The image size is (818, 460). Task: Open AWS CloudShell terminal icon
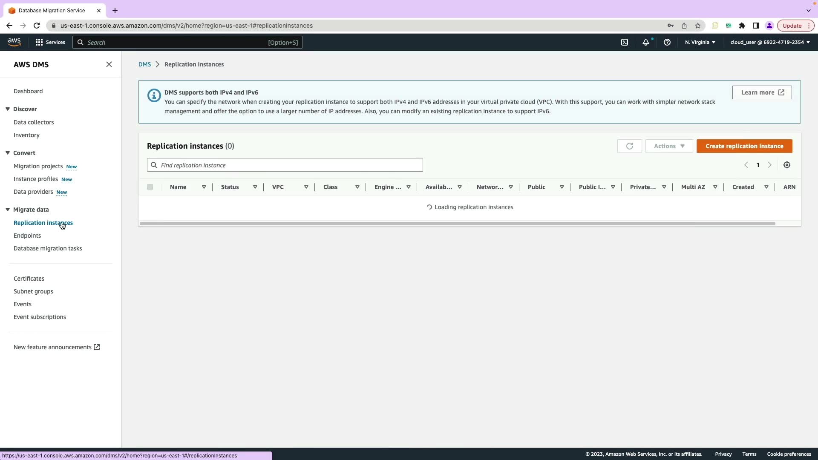(625, 42)
